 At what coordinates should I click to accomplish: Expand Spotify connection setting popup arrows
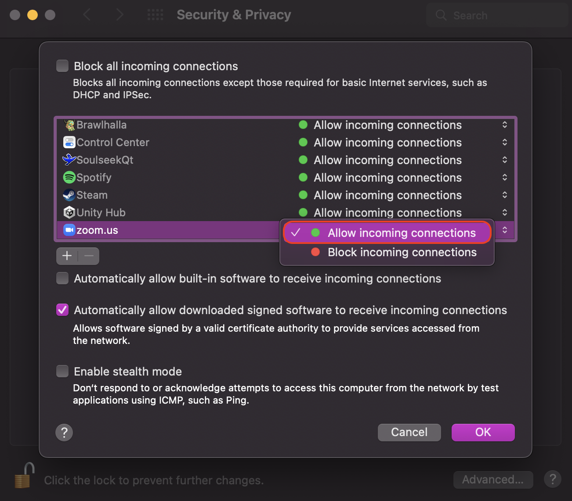point(505,178)
